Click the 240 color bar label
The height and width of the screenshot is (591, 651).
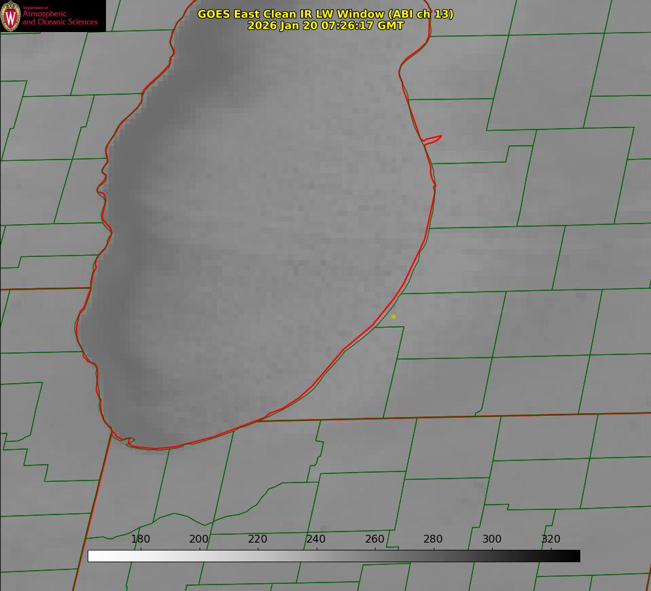pos(316,539)
